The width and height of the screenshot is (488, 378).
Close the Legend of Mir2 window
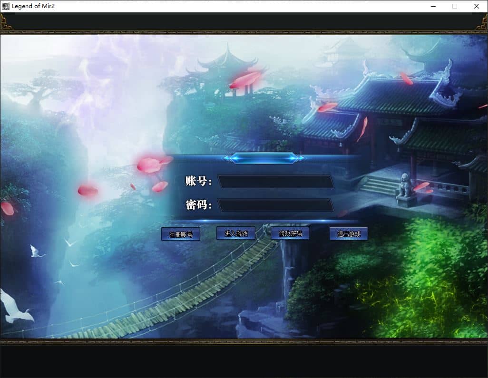477,6
